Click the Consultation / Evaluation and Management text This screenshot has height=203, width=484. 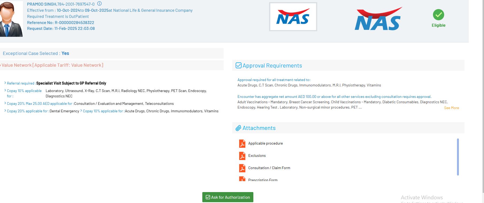pyautogui.click(x=109, y=104)
